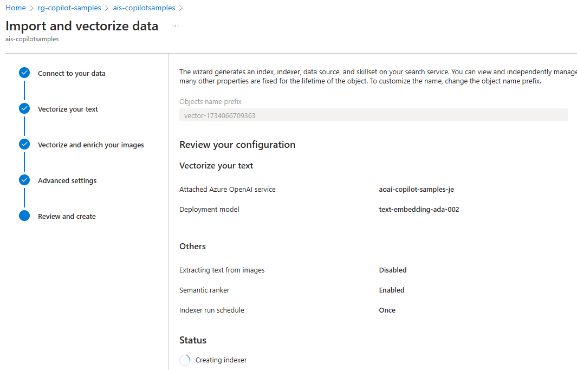The height and width of the screenshot is (370, 577).
Task: Navigate to the ais-copilotsamples breadcrumb link
Action: tap(144, 8)
